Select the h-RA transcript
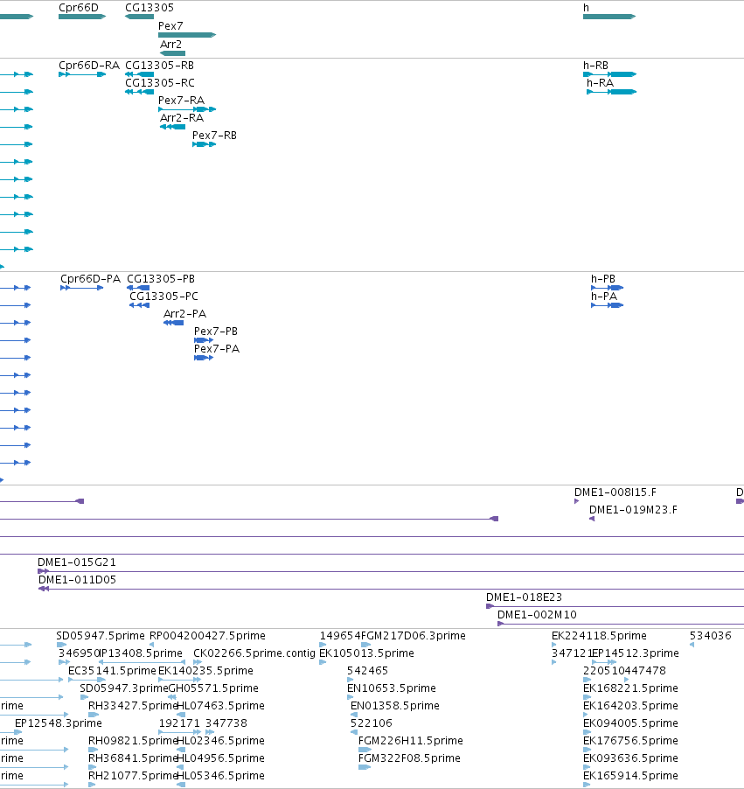744x789 pixels. tap(612, 92)
